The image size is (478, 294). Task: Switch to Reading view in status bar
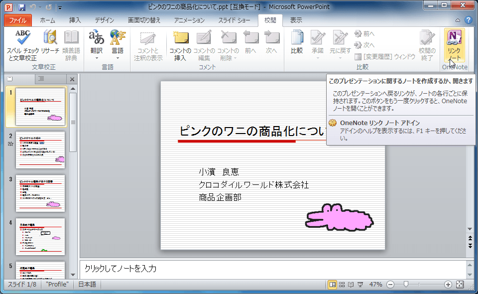pos(351,285)
